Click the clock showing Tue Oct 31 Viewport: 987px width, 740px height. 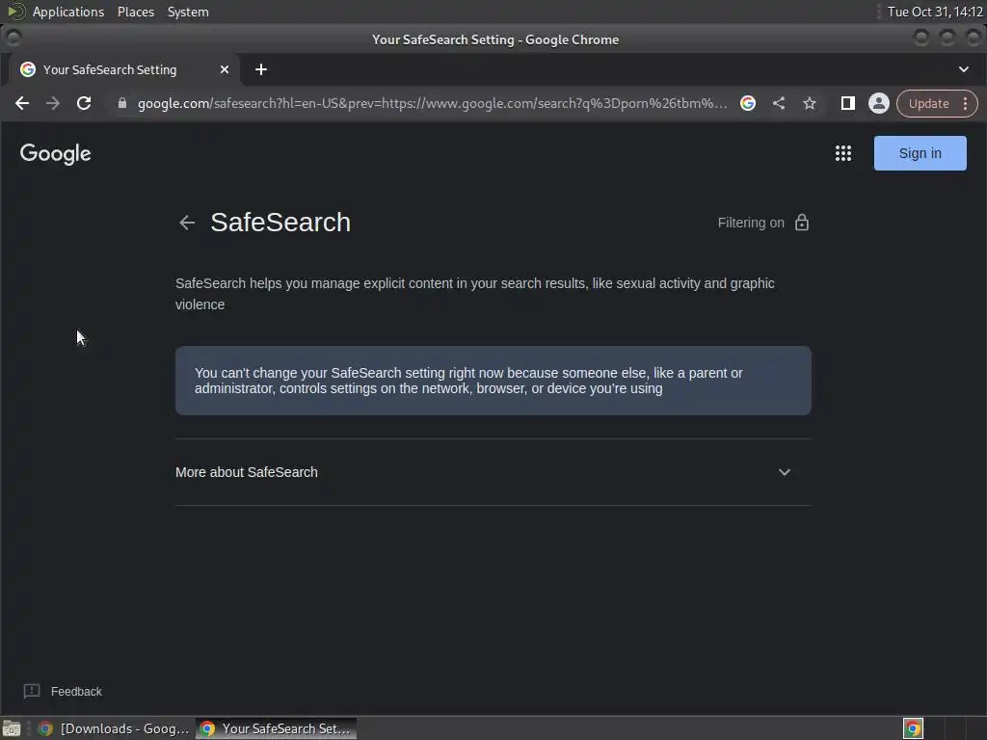[x=935, y=12]
